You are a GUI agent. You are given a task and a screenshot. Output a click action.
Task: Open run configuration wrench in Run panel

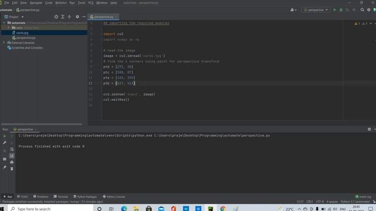point(5,142)
